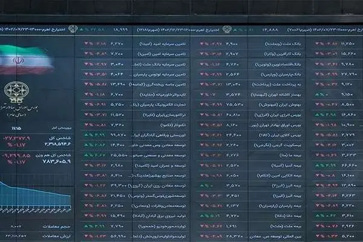Viewport: 363px width, 242px height.
Task: Select بانک ملت (وبملت) name
Action: pyautogui.click(x=283, y=44)
